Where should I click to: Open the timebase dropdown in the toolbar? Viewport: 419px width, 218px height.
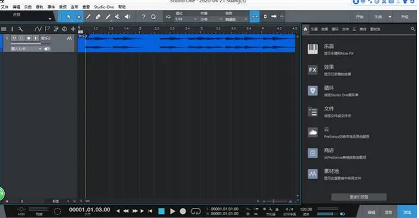click(x=211, y=19)
